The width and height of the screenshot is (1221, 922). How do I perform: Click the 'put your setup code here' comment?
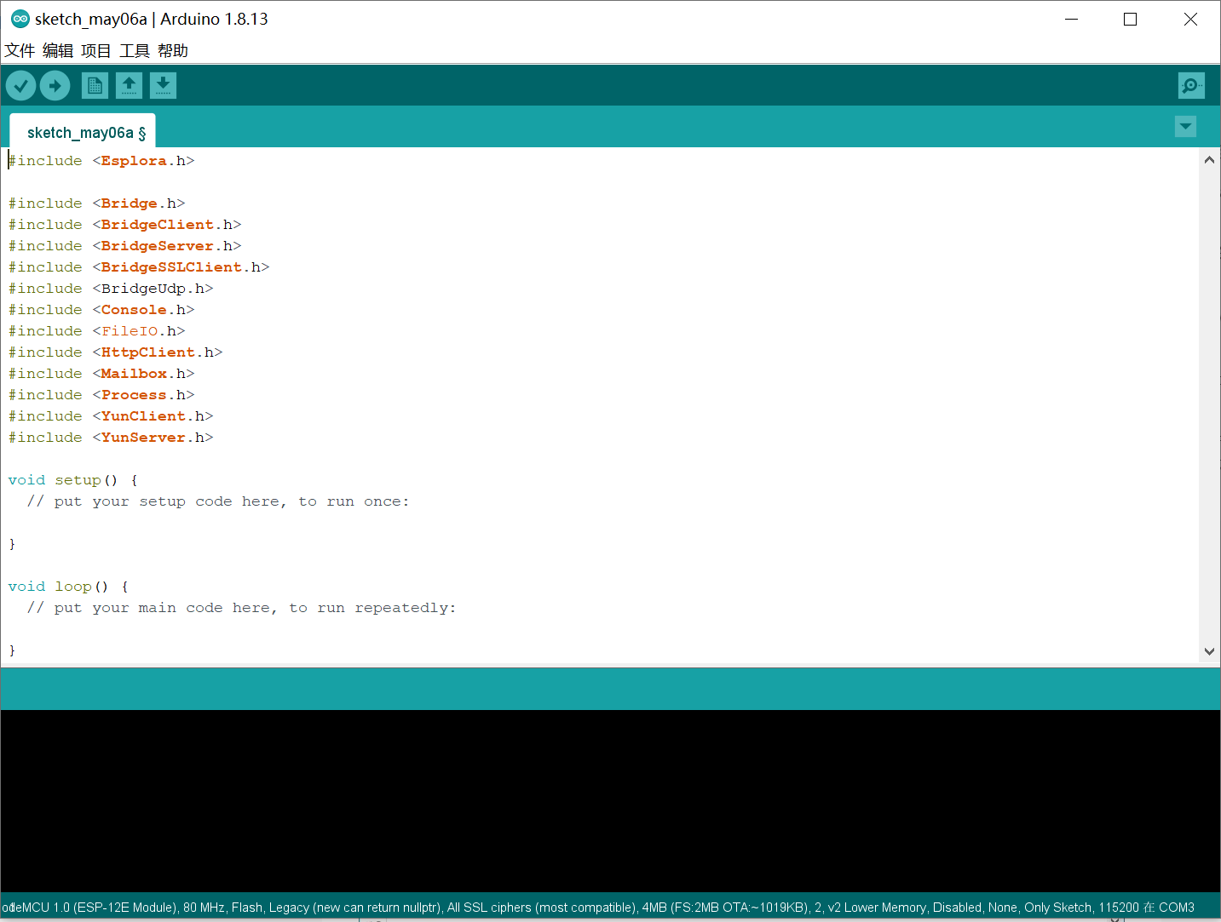tap(218, 501)
